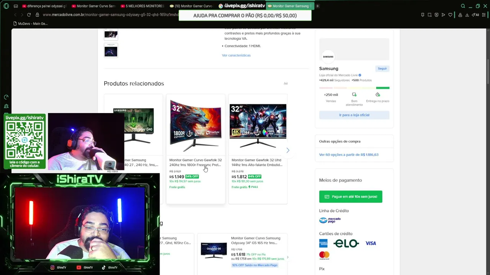Viewport: 490px width, 275px height.
Task: Take a page snapshot
Action: click(430, 15)
